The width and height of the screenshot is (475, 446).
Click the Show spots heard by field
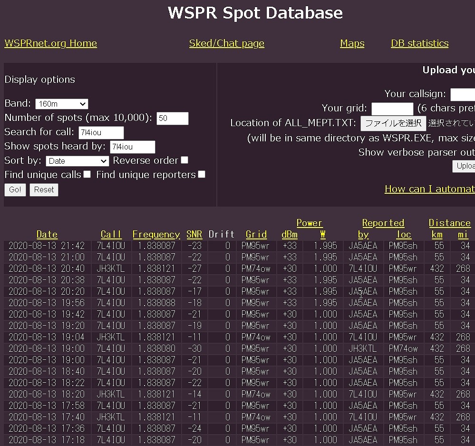pos(132,147)
